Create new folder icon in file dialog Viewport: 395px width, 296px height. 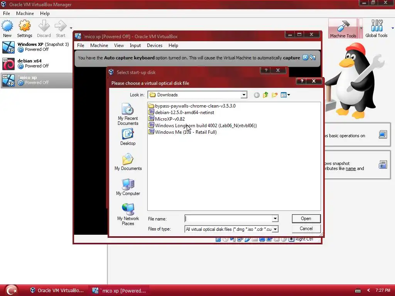pos(275,95)
